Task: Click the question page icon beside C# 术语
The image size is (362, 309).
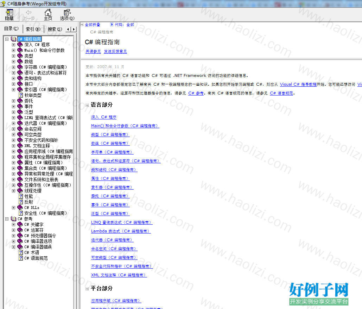Action: click(21, 252)
